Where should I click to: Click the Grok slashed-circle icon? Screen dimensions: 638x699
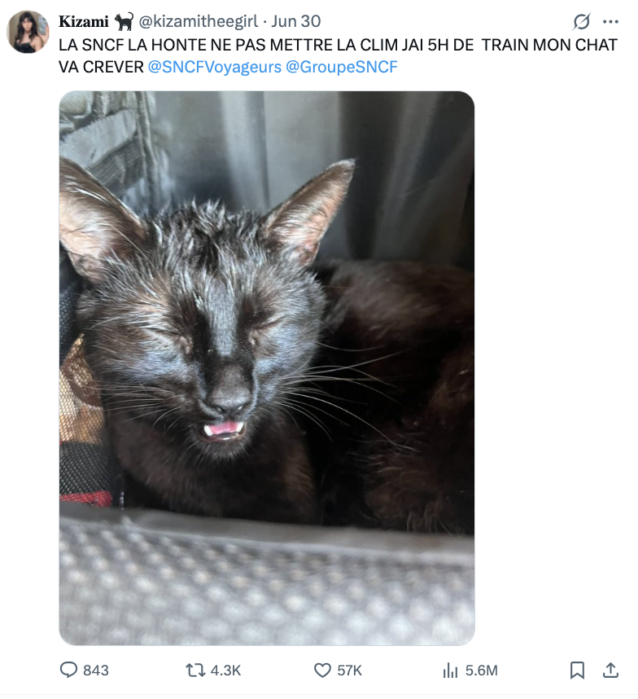582,21
